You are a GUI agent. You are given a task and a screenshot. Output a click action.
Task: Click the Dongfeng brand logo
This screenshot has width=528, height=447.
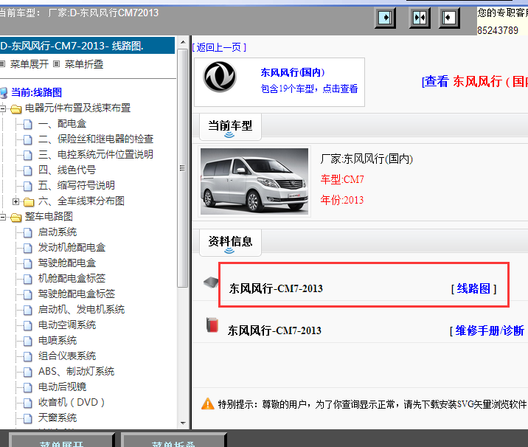click(x=220, y=77)
